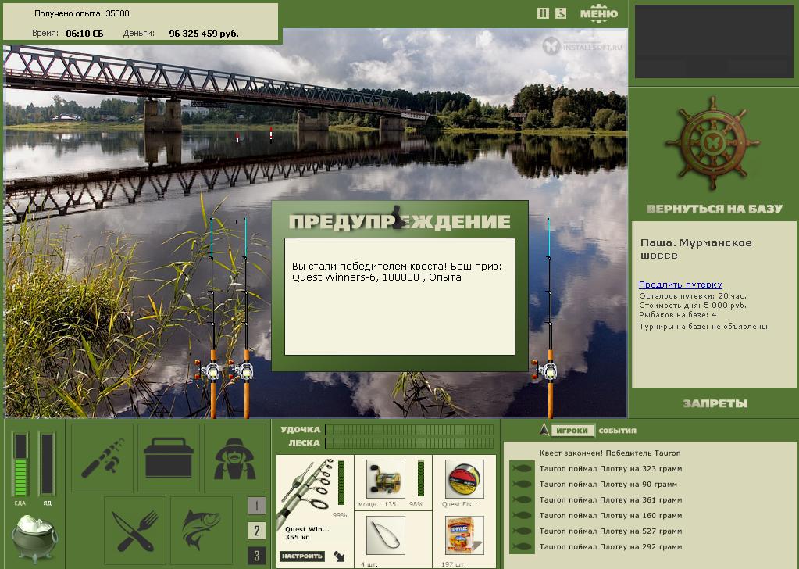Click the ПРЕДУПРЕЖДЕНИЕ dialog title

(x=400, y=221)
